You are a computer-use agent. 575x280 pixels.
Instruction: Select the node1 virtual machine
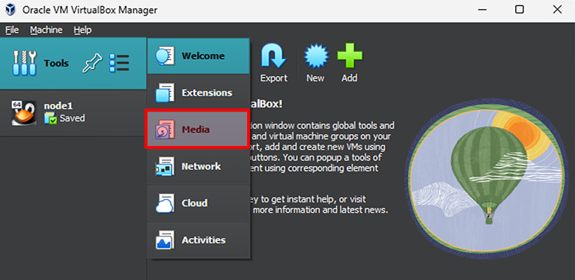click(x=73, y=113)
